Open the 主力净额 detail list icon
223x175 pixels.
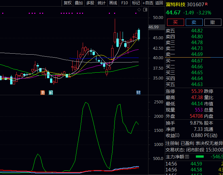pos(187,157)
